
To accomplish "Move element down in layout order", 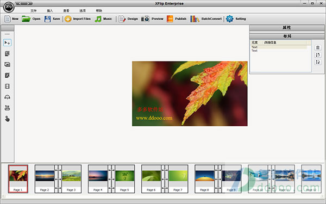I will (x=318, y=62).
